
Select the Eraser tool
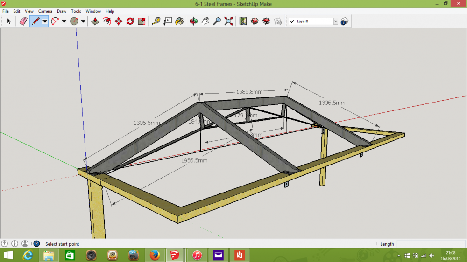click(23, 21)
